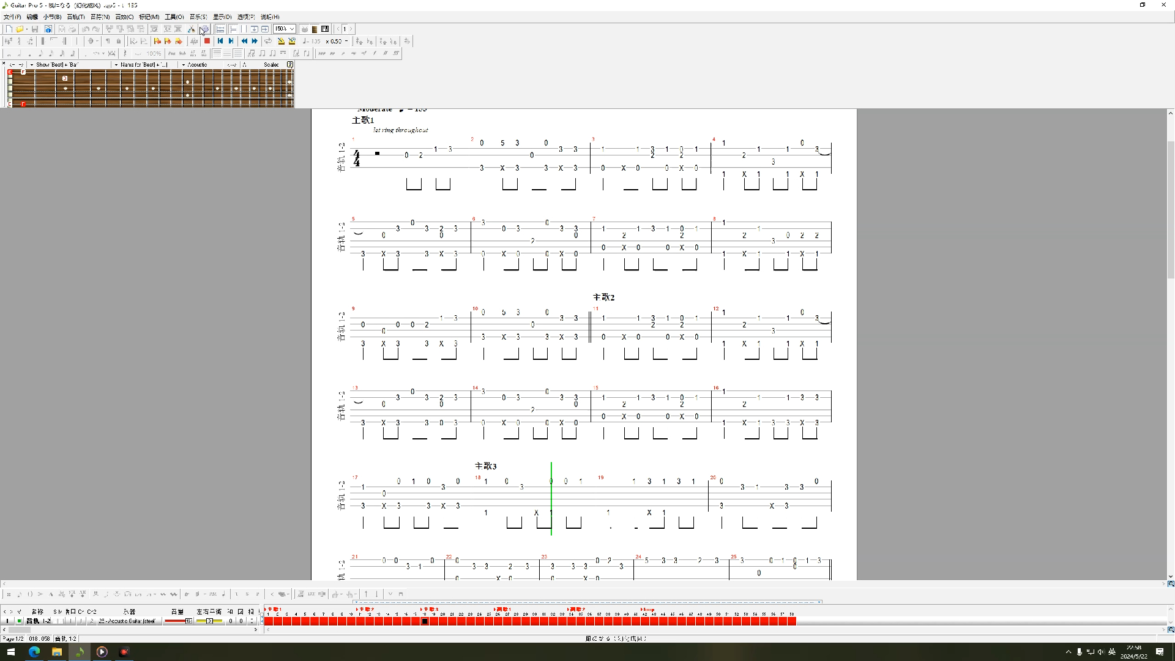Save the current file
Viewport: 1175px width, 661px height.
[35, 29]
